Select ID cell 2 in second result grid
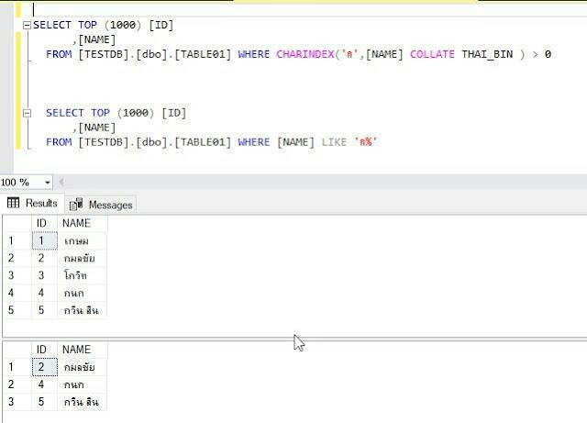The width and height of the screenshot is (587, 423). (x=45, y=367)
